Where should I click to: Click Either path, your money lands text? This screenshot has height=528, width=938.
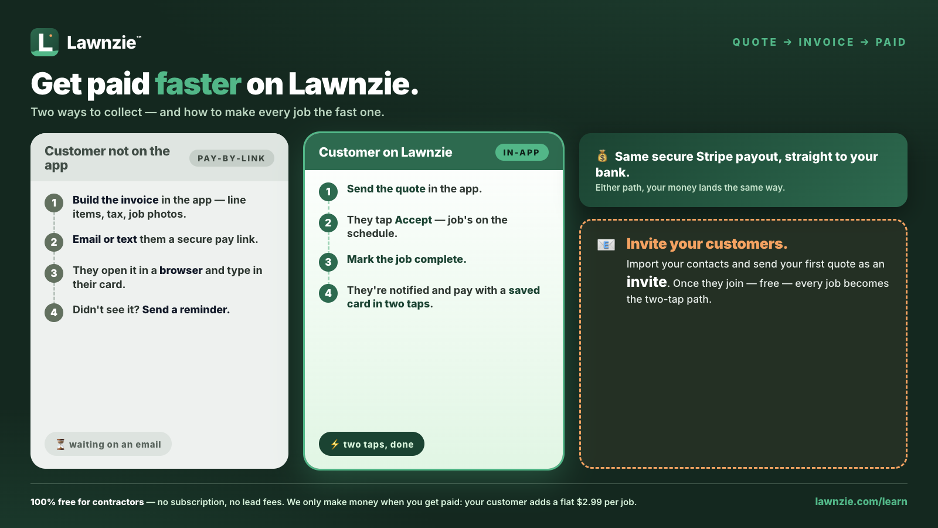(690, 188)
